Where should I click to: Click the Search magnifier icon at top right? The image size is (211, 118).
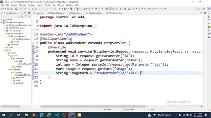point(197,9)
